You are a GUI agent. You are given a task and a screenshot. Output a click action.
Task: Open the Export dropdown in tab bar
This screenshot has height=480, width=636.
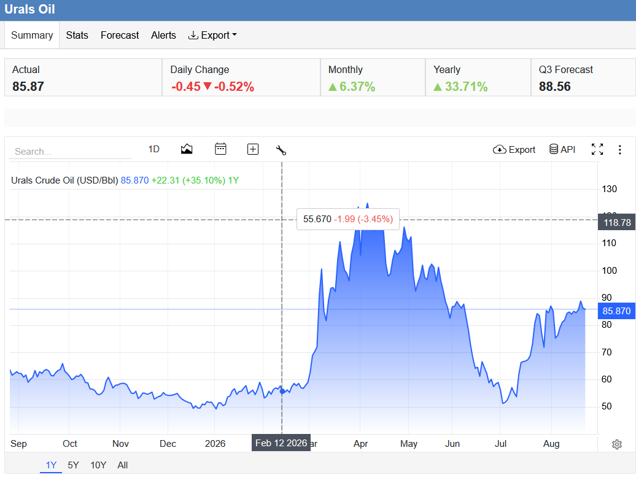(x=212, y=35)
